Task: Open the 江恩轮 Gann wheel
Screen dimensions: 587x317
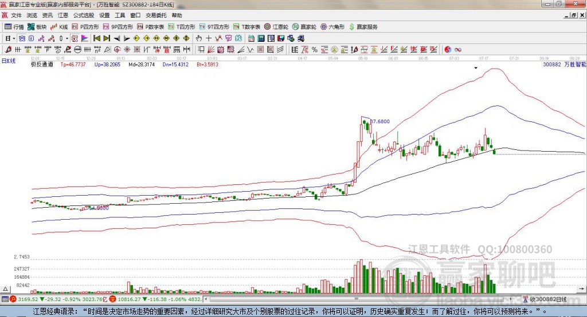Action: point(276,27)
